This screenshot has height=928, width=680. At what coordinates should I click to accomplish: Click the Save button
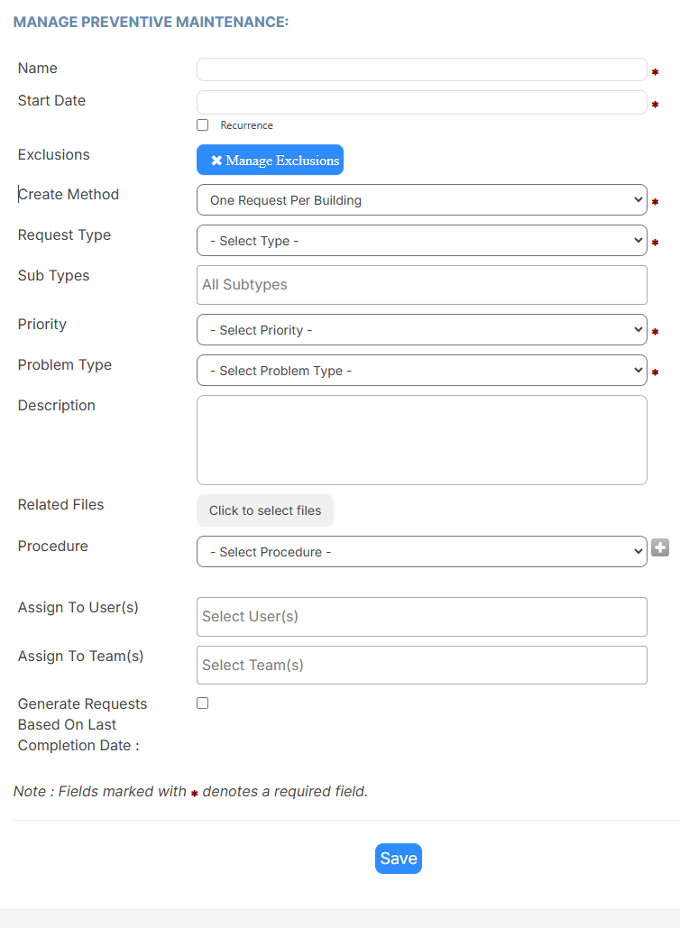(399, 859)
